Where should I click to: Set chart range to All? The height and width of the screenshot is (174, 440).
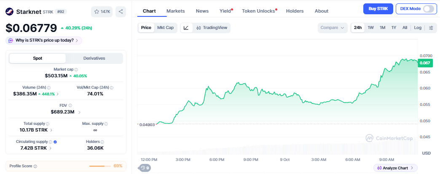coord(405,28)
